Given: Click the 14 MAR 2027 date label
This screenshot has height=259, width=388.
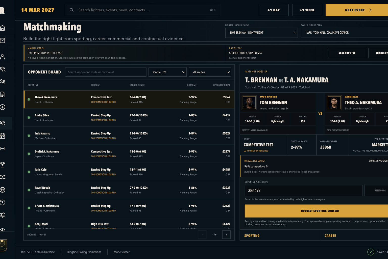Looking at the screenshot, I should pyautogui.click(x=38, y=10).
